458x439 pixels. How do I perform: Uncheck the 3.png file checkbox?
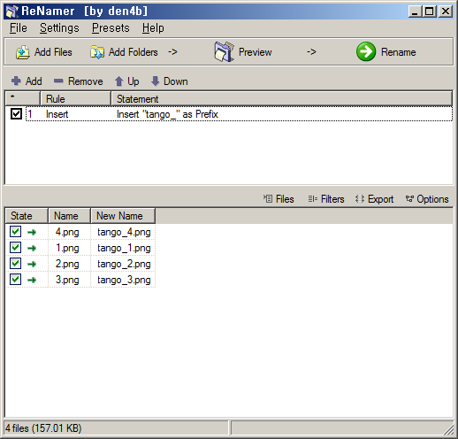[15, 280]
